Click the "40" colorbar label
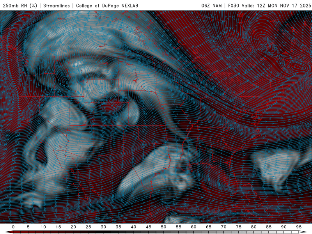312x234 pixels. pos(133,227)
